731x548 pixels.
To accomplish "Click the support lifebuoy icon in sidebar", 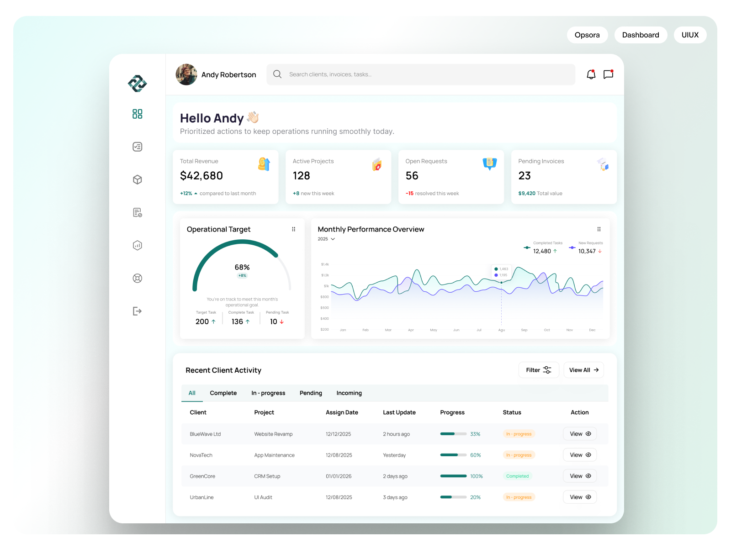I will pyautogui.click(x=137, y=278).
